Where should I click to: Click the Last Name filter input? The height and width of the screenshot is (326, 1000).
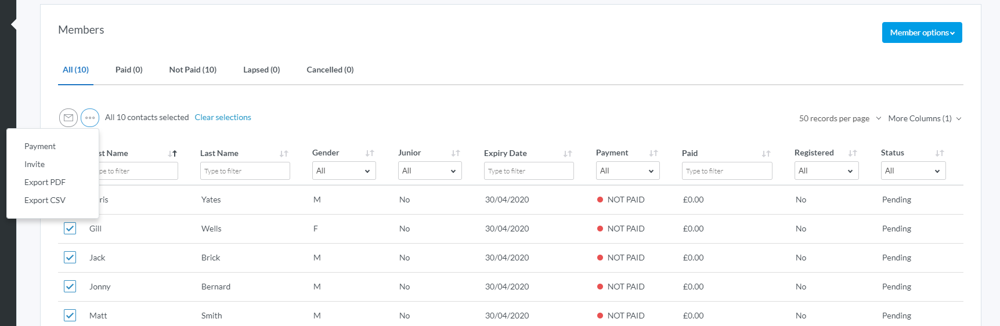[x=245, y=171]
